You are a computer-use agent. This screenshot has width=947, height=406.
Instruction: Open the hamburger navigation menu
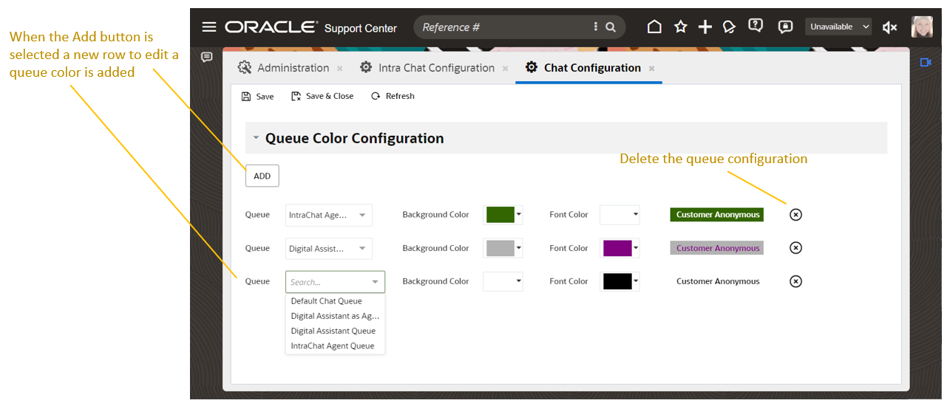coord(209,27)
